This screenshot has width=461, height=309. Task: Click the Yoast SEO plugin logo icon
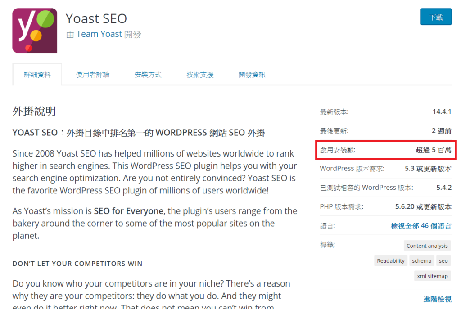pyautogui.click(x=35, y=31)
